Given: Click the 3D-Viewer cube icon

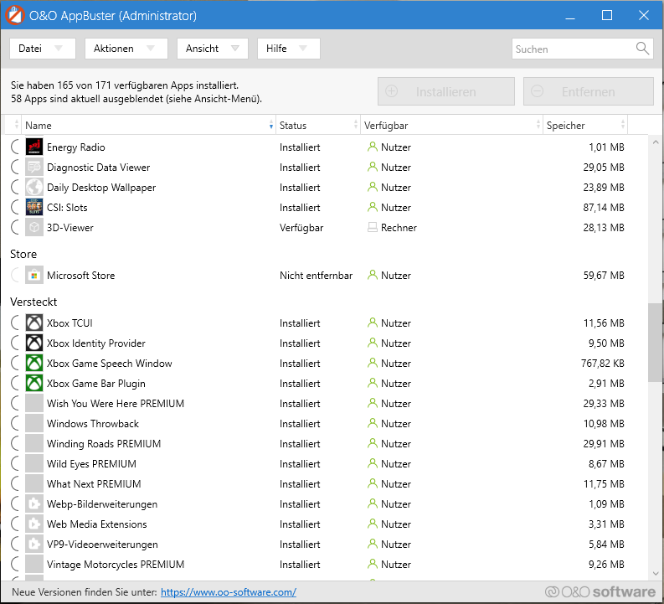Looking at the screenshot, I should point(34,228).
